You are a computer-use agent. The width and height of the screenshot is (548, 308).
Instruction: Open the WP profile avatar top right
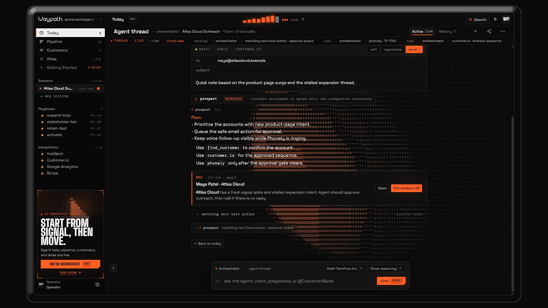point(506,19)
